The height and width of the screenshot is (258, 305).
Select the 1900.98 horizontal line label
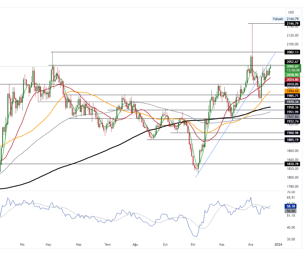point(292,133)
